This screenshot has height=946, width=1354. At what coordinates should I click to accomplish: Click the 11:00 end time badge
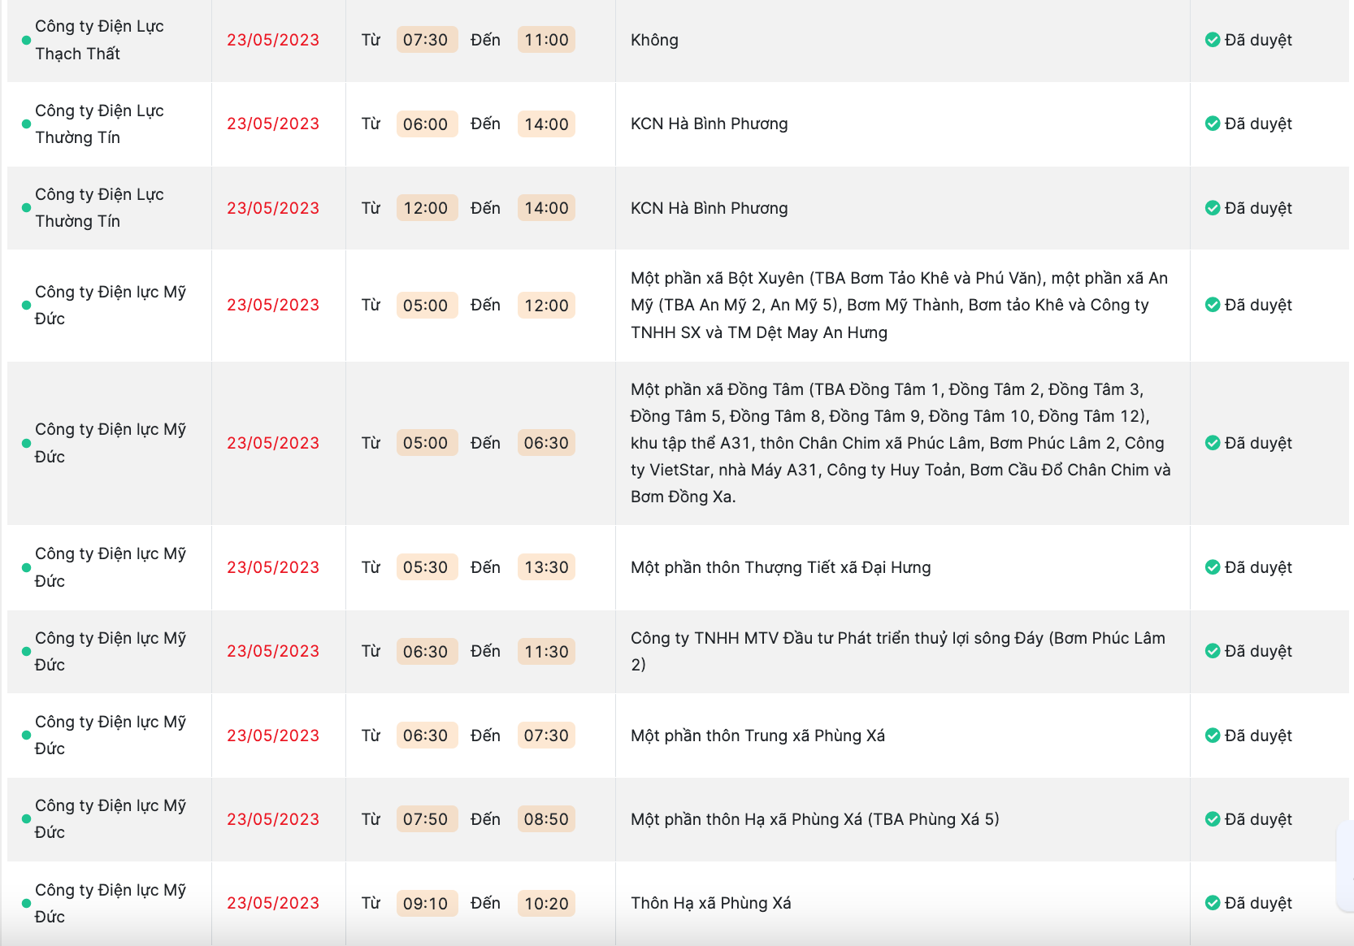[546, 40]
